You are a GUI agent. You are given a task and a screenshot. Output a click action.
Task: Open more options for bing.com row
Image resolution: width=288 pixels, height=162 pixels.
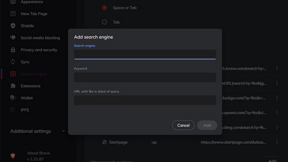[277, 127]
